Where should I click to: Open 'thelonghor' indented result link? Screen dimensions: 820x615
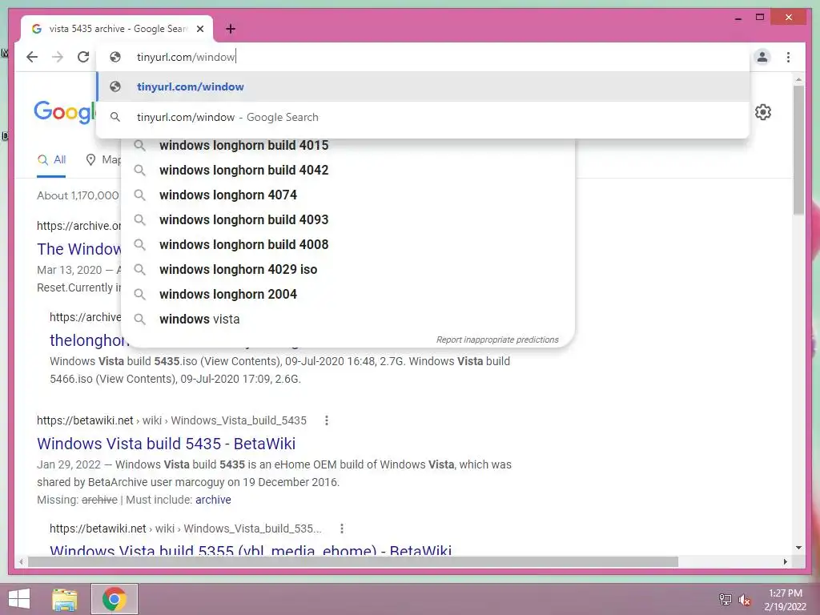pos(89,340)
